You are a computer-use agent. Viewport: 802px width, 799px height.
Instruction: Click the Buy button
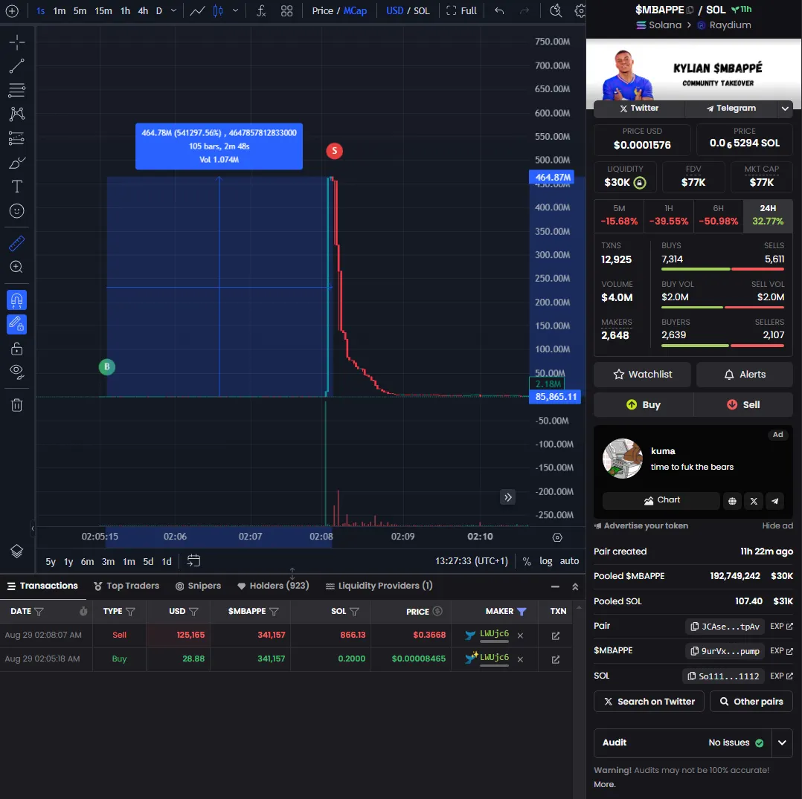pos(643,404)
